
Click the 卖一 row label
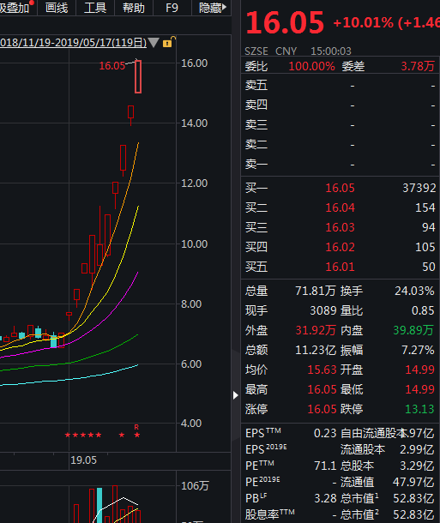[256, 165]
